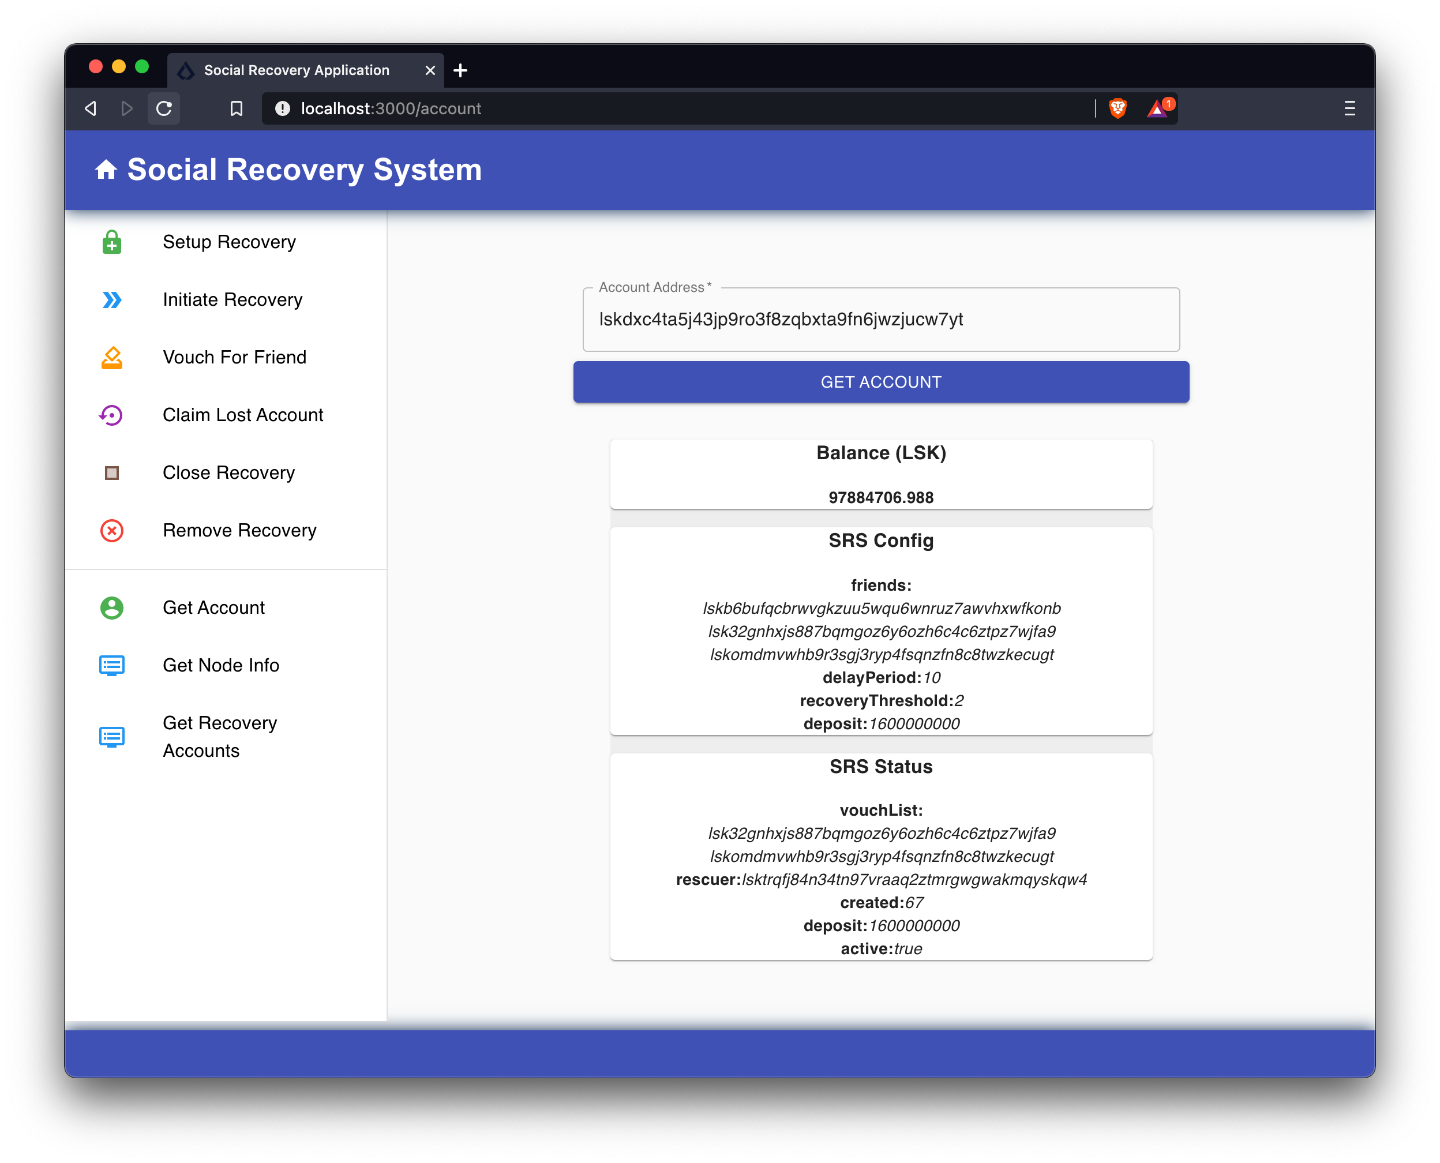Reload the page with the refresh button
Viewport: 1440px width, 1163px height.
164,108
